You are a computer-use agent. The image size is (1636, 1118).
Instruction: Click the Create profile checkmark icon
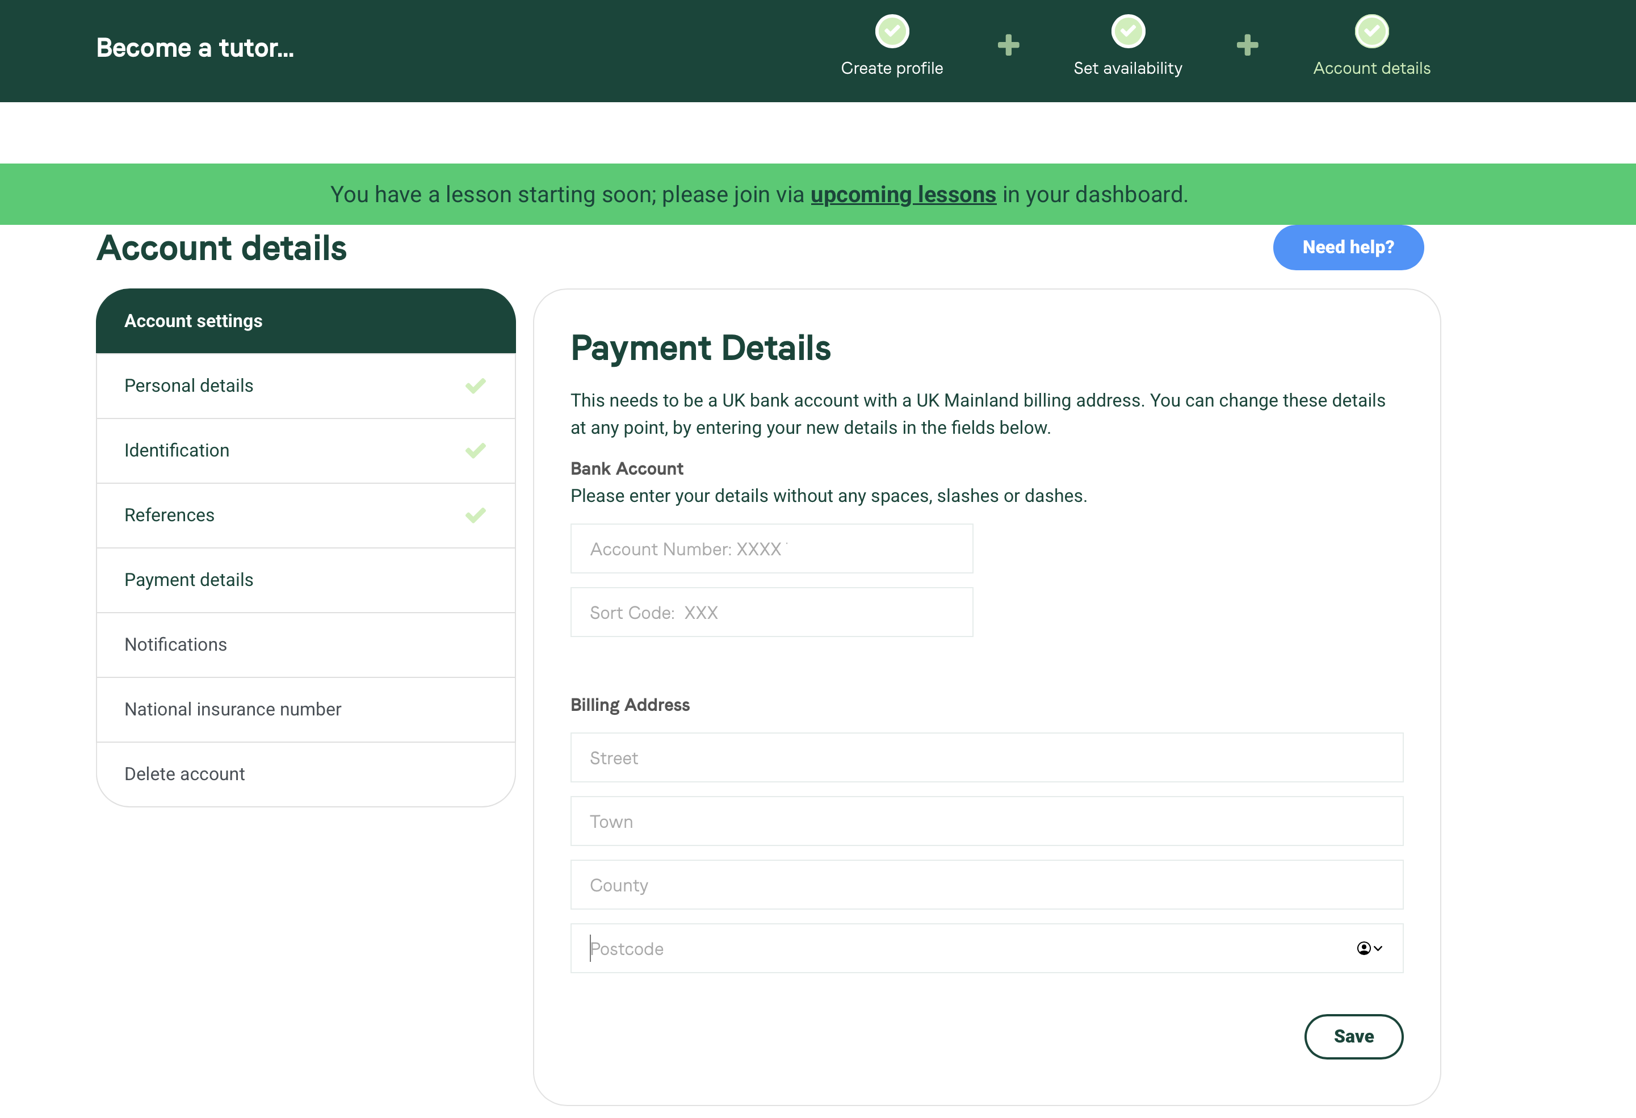coord(892,32)
